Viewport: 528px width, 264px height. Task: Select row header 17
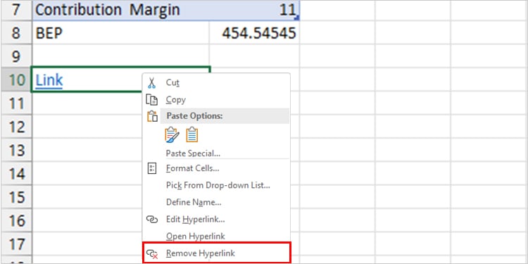click(16, 244)
